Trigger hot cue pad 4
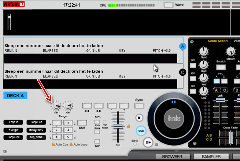The height and width of the screenshot is (161, 240). coord(68,130)
